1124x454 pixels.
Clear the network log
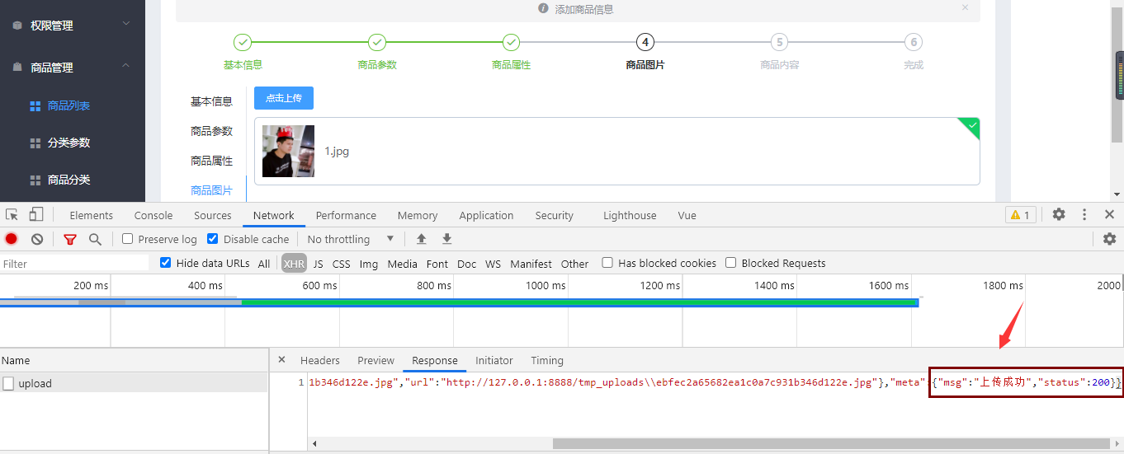click(x=37, y=239)
